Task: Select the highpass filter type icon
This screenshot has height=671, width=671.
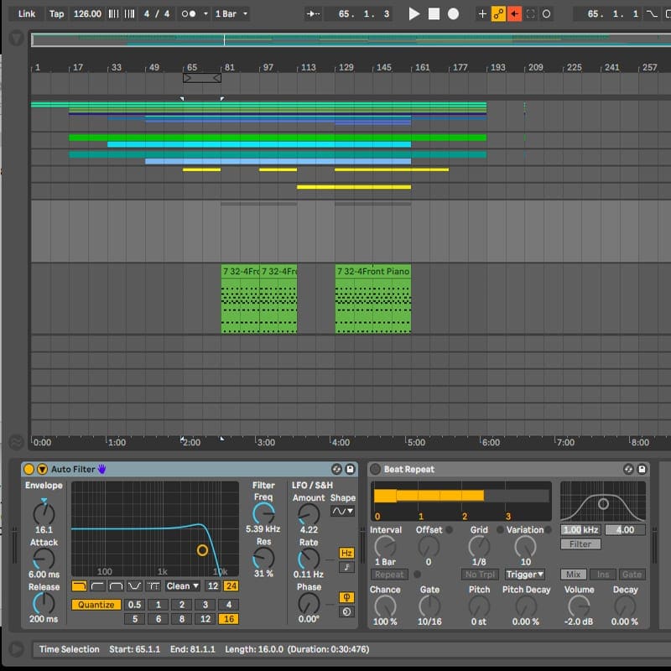Action: point(97,585)
